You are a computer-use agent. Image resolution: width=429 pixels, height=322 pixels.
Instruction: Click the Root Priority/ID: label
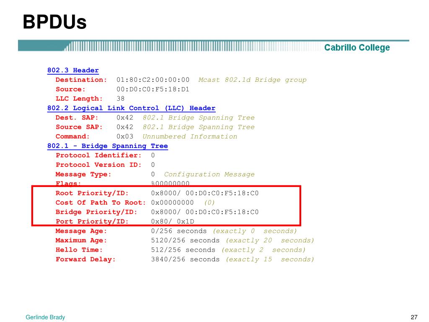(x=92, y=193)
